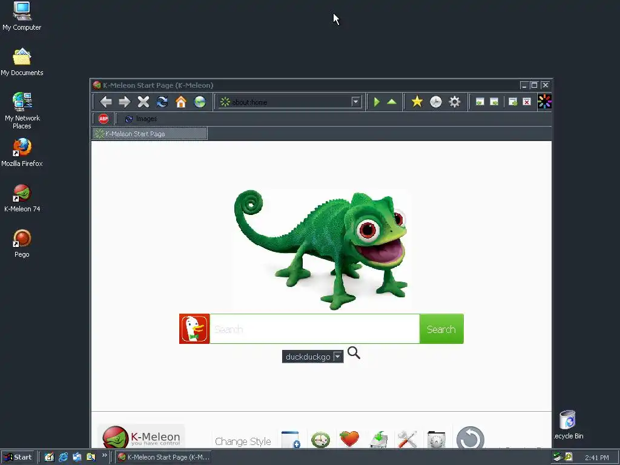The height and width of the screenshot is (465, 620).
Task: Click K-Meleon Start Page taskbar button
Action: 163,457
